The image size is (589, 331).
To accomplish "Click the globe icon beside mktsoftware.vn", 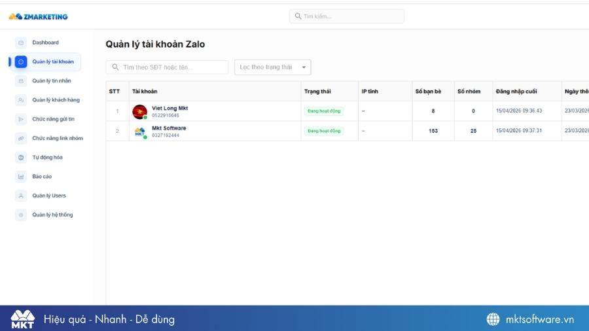I will click(493, 319).
